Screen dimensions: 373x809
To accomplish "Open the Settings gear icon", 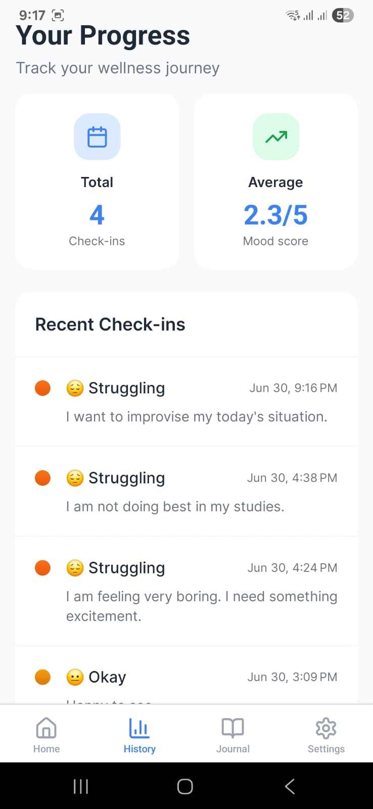I will (x=326, y=728).
